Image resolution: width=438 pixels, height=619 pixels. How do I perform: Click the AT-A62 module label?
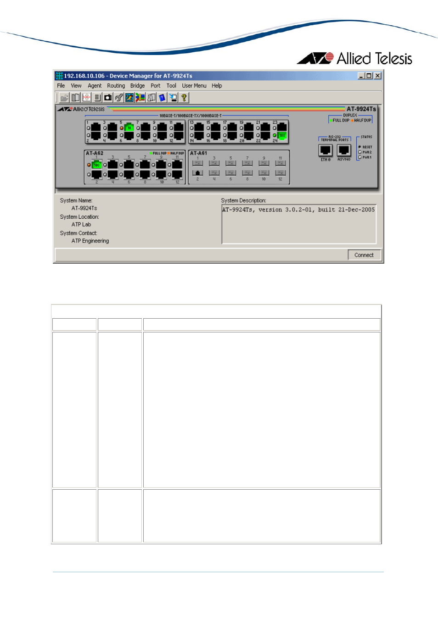coord(95,153)
